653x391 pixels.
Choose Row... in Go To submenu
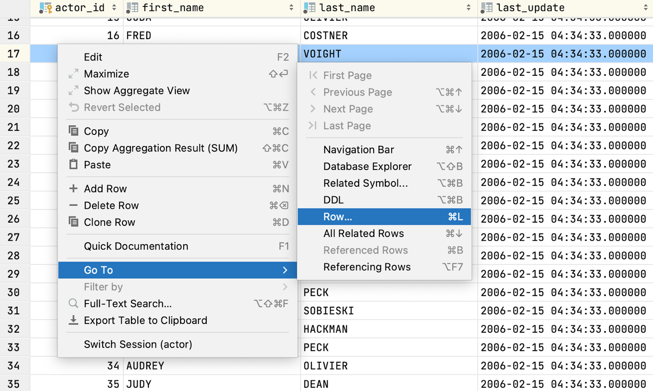coord(384,217)
